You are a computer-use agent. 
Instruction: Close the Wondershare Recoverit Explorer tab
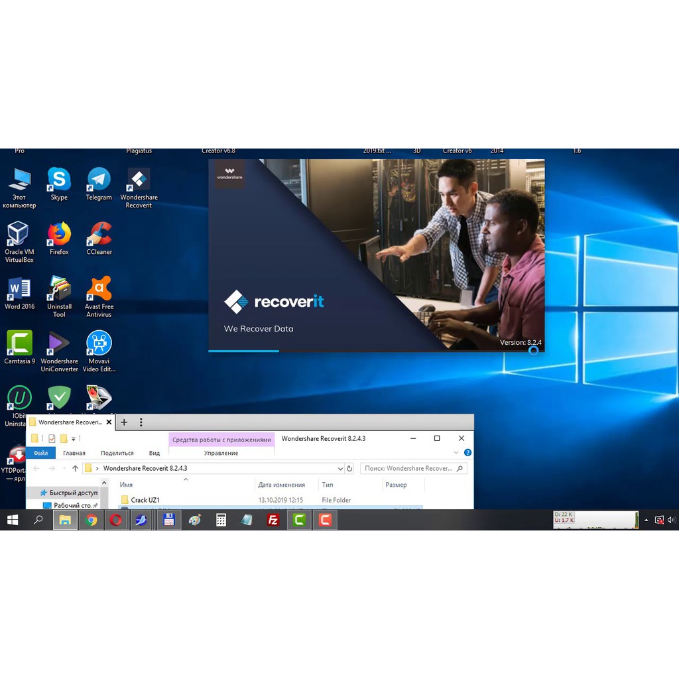[x=109, y=422]
